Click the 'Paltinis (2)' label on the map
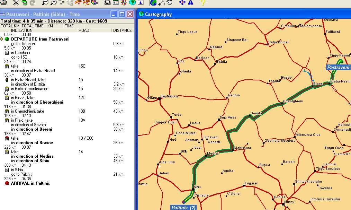The height and width of the screenshot is (210, 351). pos(183,208)
